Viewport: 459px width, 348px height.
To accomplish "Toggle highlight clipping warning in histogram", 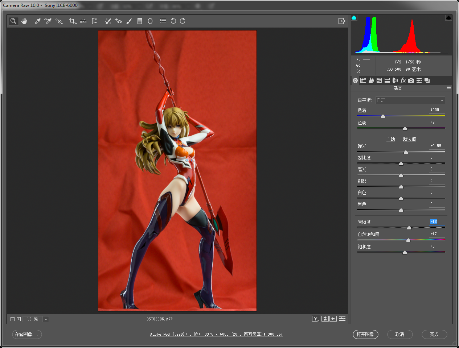I will click(448, 18).
